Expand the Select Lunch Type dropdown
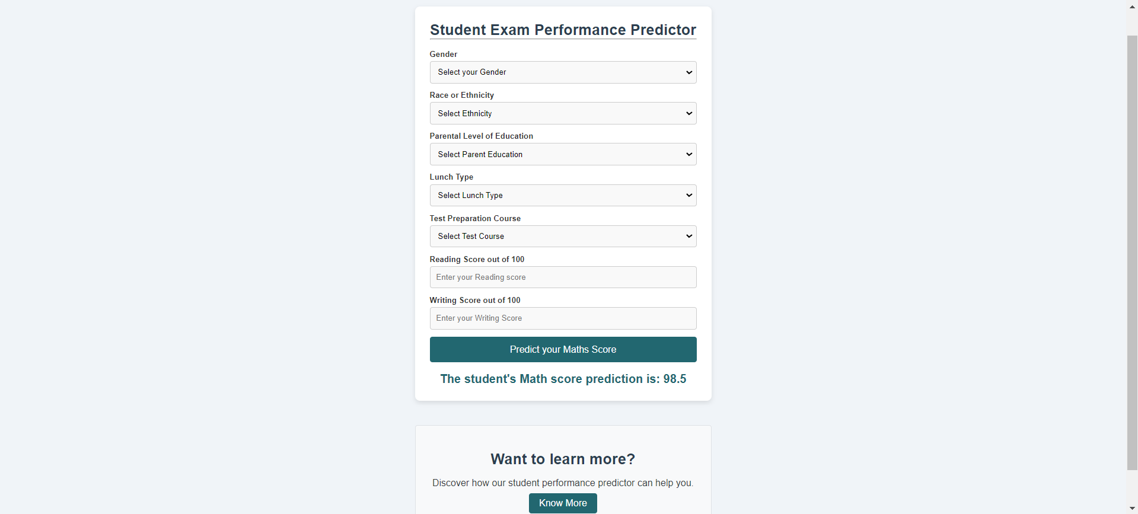This screenshot has height=514, width=1138. [x=563, y=195]
